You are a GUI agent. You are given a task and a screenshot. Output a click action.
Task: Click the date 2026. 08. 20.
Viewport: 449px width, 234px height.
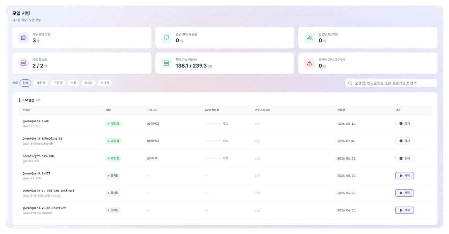347,176
